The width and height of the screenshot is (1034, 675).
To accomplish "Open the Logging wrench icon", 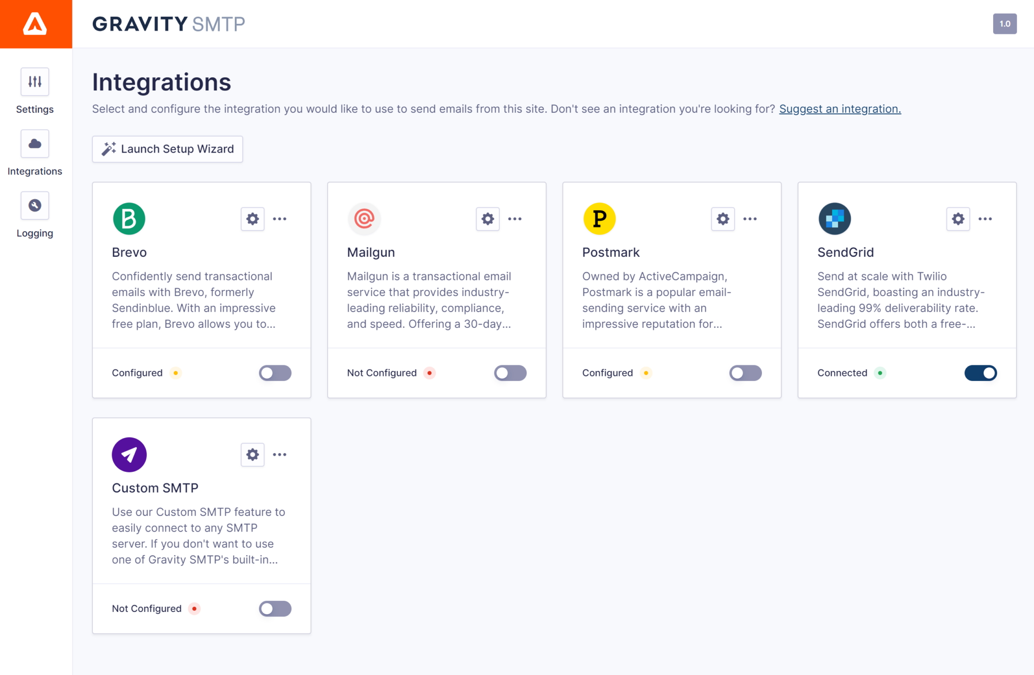I will point(34,205).
